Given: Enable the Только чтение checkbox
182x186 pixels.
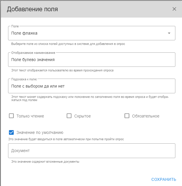Looking at the screenshot, I should tap(12, 116).
